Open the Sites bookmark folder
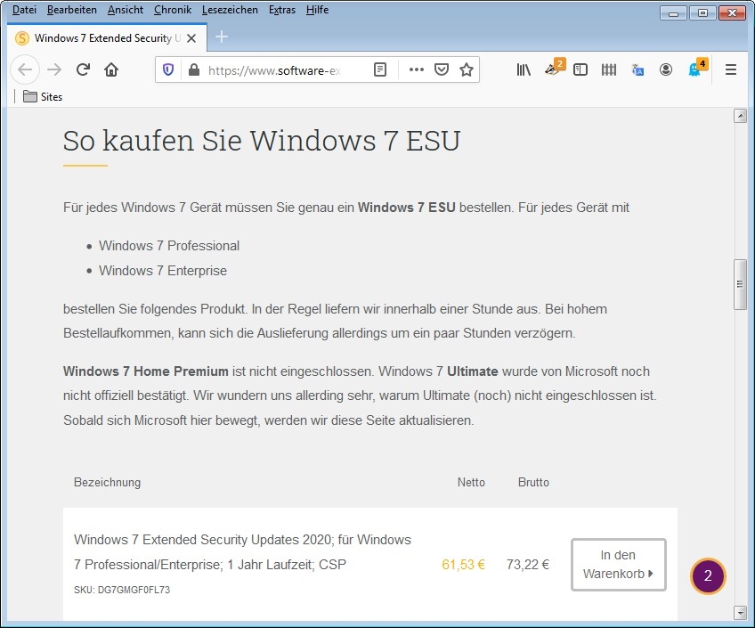The height and width of the screenshot is (628, 755). click(43, 97)
